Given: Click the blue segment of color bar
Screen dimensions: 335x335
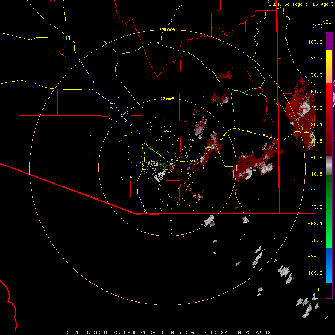Looking at the screenshot, I should click(329, 265).
